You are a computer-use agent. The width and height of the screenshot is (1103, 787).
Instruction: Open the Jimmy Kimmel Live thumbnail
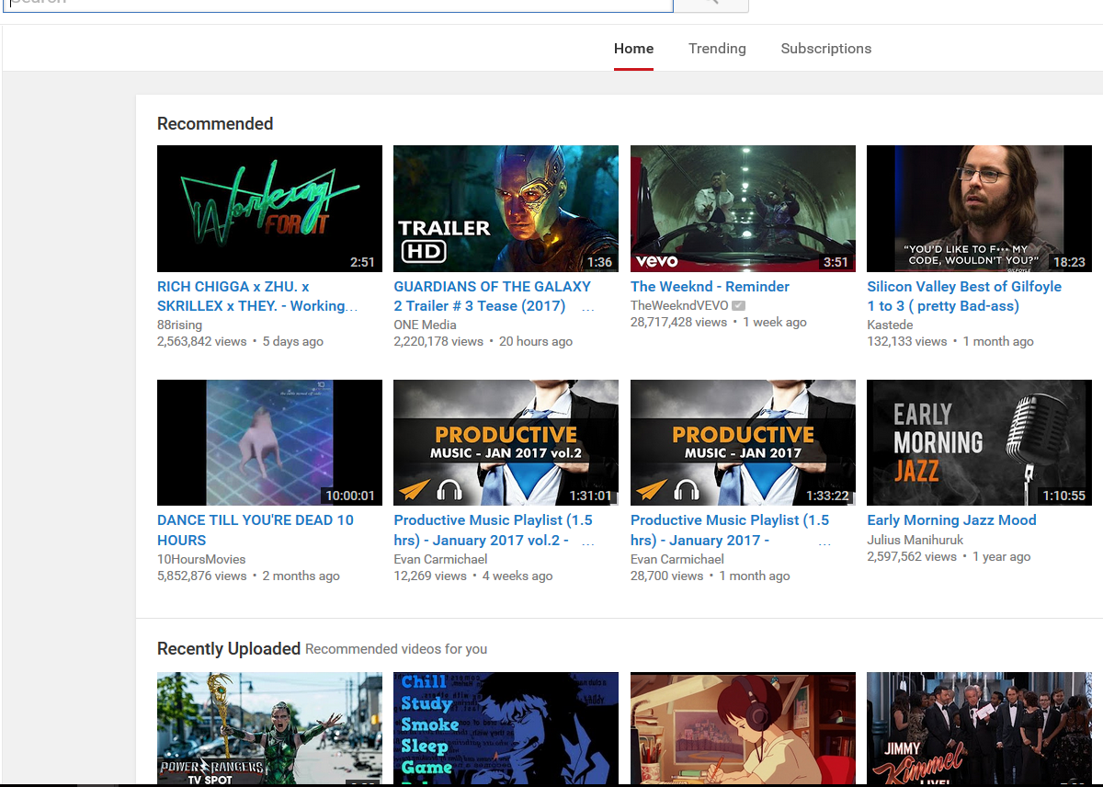pyautogui.click(x=979, y=728)
